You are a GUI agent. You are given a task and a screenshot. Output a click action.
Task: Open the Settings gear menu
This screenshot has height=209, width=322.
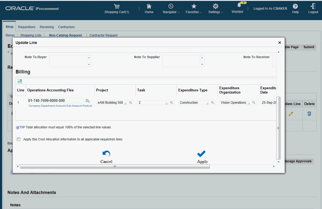click(x=216, y=6)
